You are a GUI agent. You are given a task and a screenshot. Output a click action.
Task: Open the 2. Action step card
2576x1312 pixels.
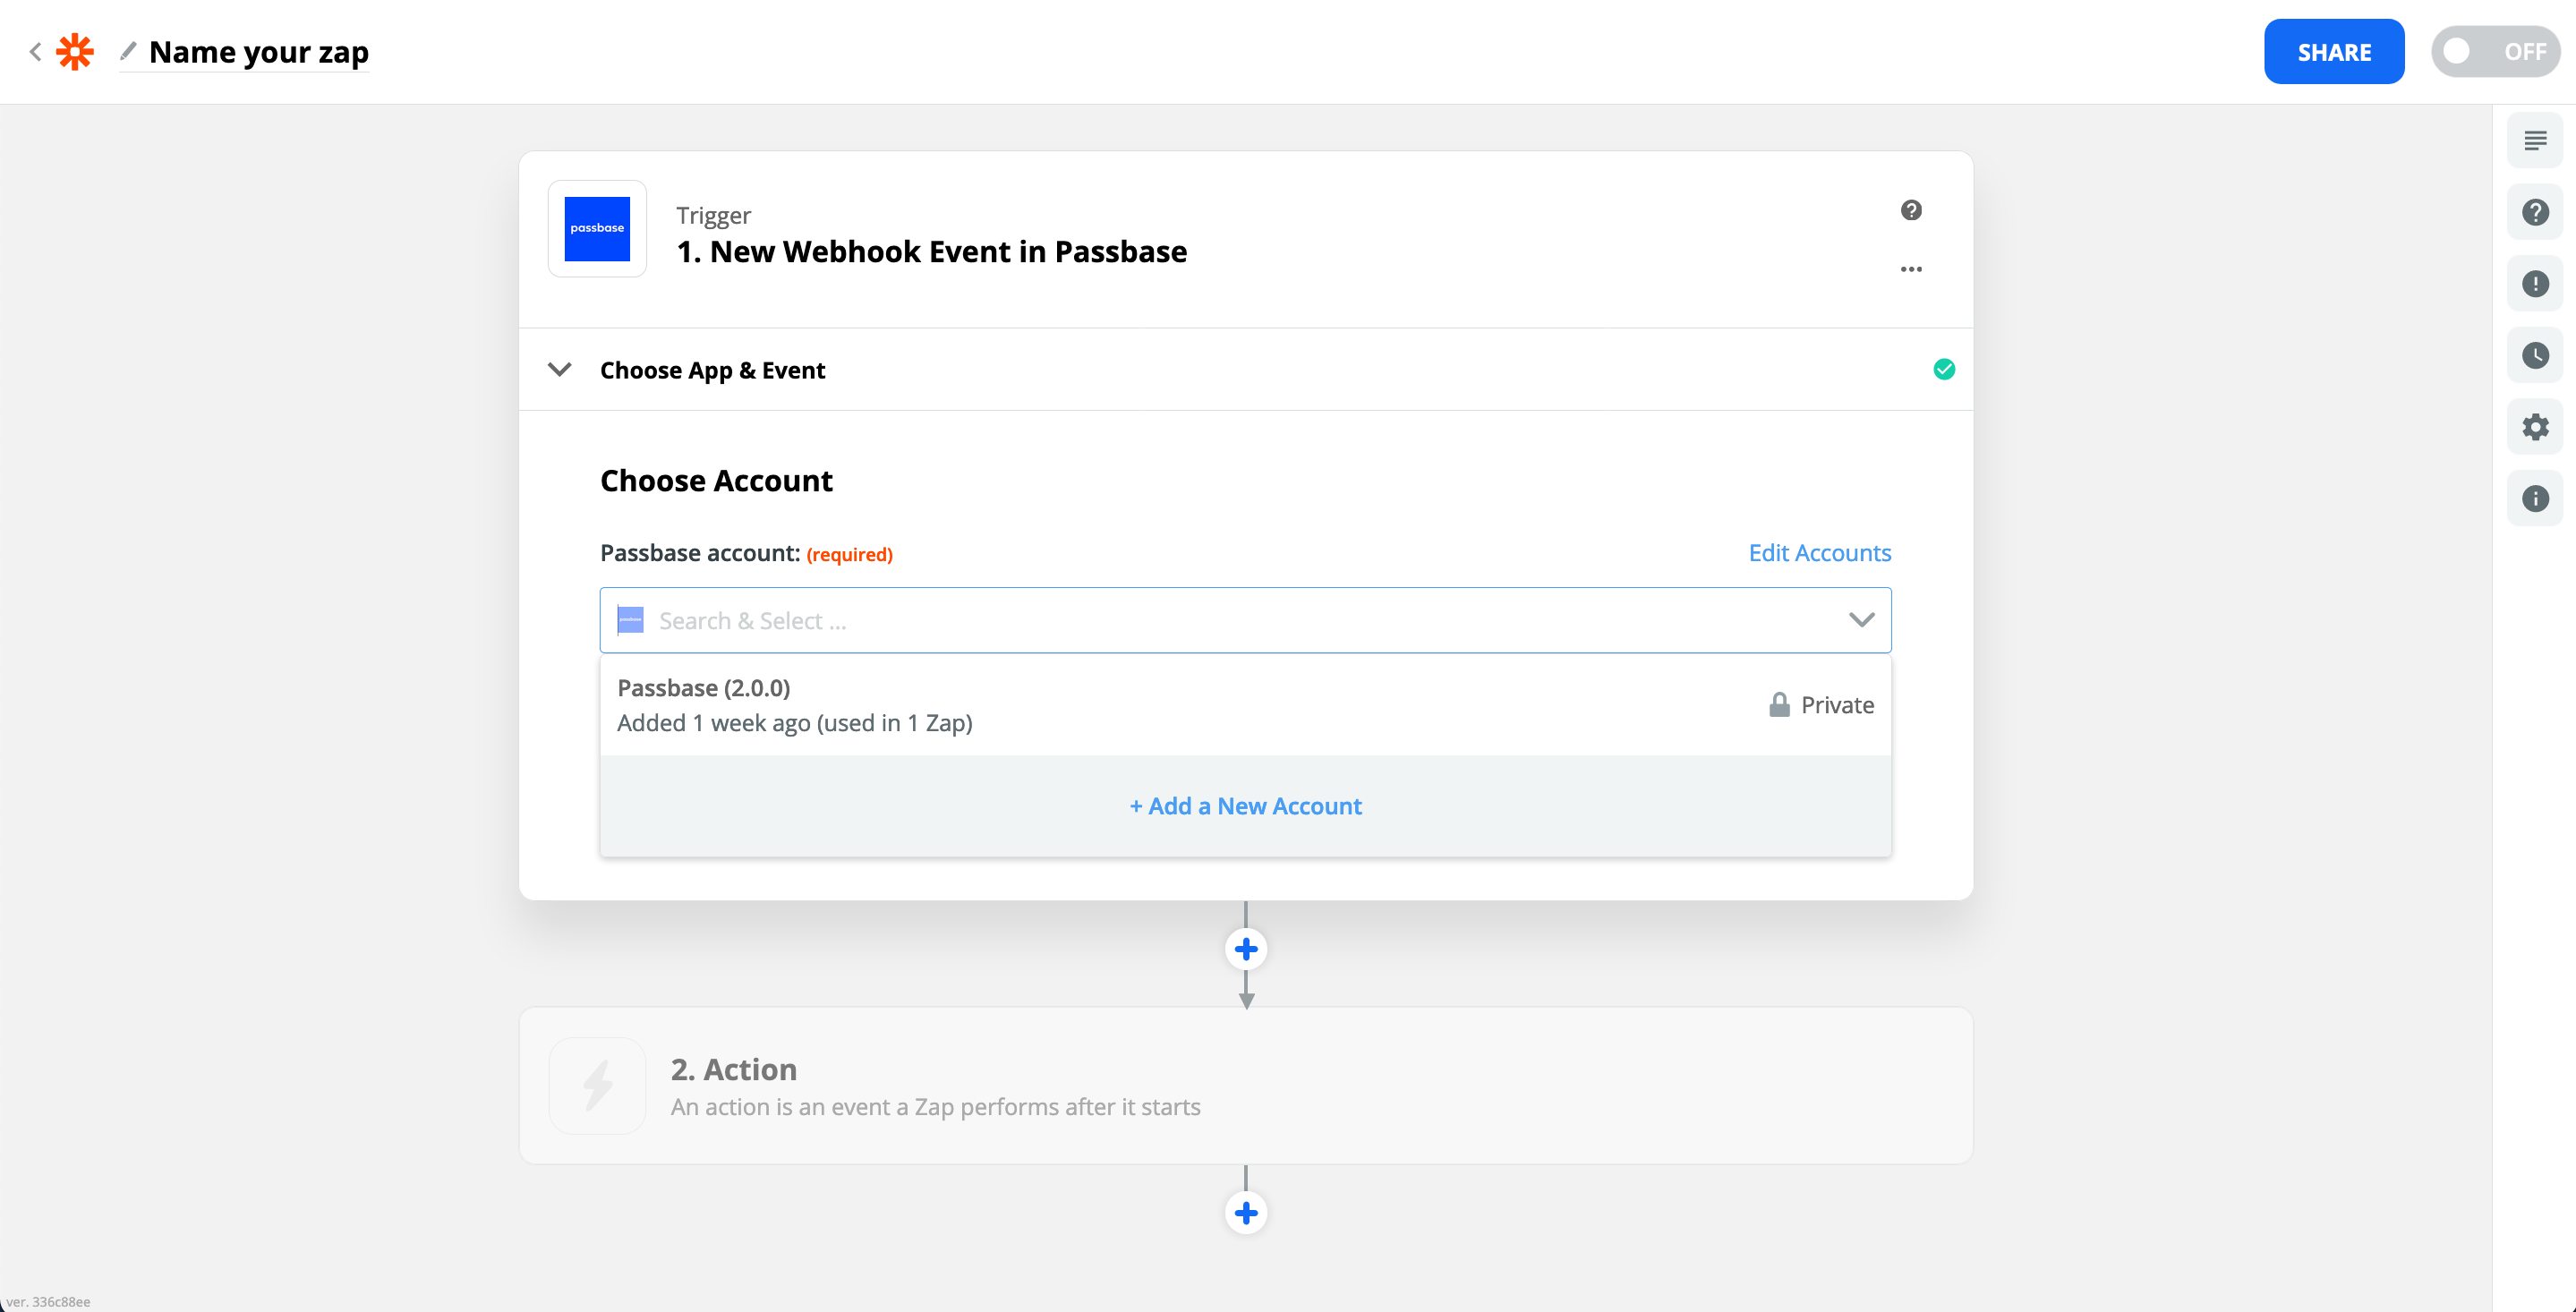[1245, 1085]
